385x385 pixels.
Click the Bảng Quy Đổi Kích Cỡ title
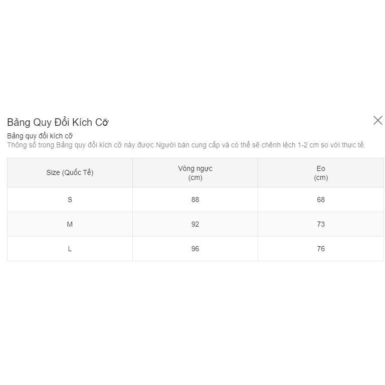point(58,122)
